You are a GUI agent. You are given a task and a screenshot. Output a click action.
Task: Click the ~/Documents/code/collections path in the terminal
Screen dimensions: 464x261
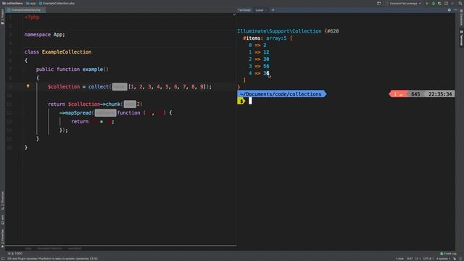click(281, 94)
